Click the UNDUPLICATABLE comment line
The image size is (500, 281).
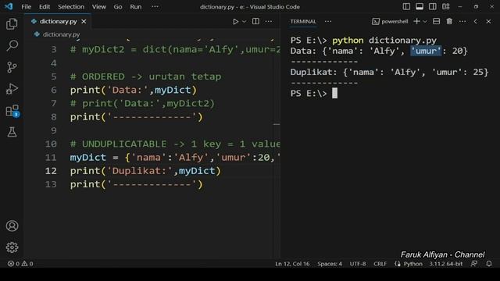point(175,144)
